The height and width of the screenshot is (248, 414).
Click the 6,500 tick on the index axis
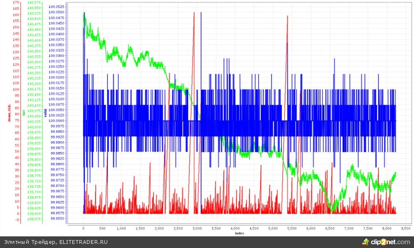(x=329, y=228)
